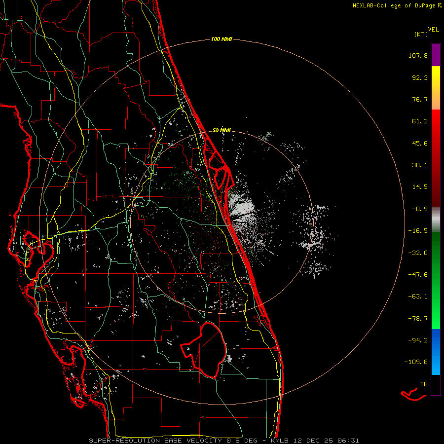Select the 30.1 scale value
The image size is (444, 444).
tap(420, 165)
